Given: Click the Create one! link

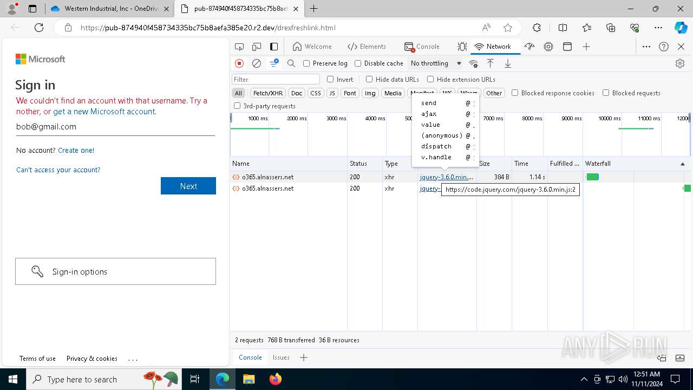Looking at the screenshot, I should click(76, 150).
